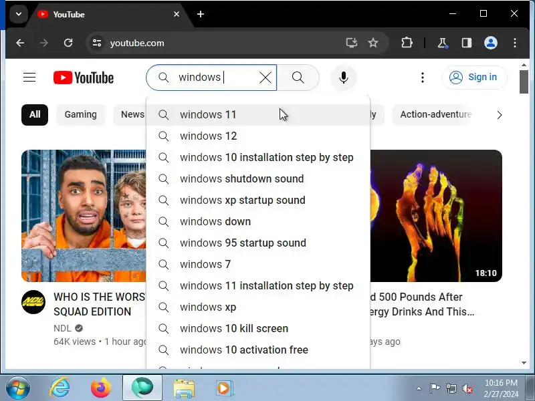This screenshot has height=401, width=535.
Task: Open YouTube settings three-dot menu
Action: click(423, 78)
